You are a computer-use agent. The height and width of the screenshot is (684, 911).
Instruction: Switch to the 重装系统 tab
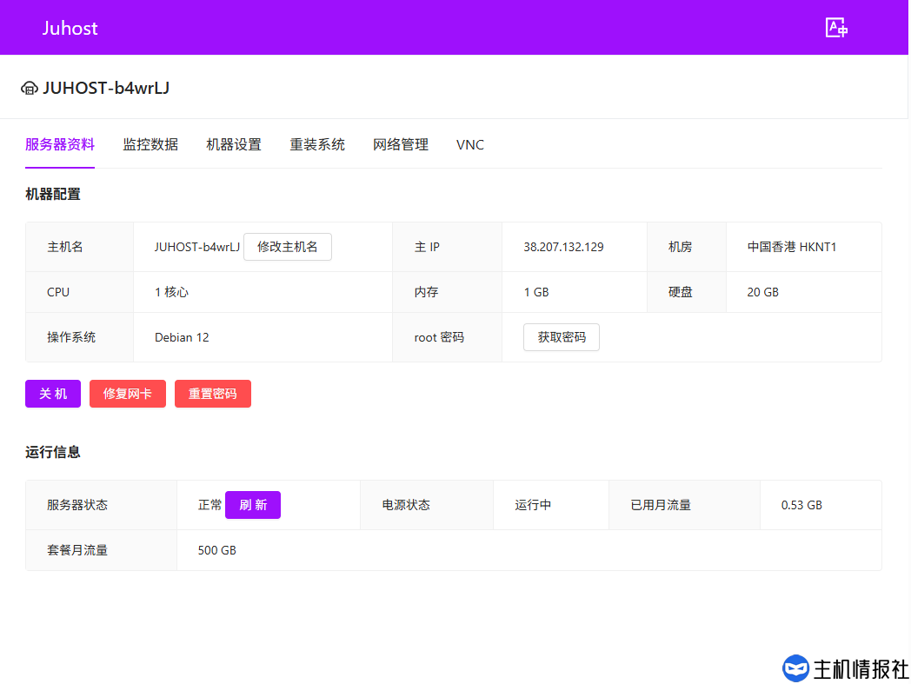(x=317, y=145)
